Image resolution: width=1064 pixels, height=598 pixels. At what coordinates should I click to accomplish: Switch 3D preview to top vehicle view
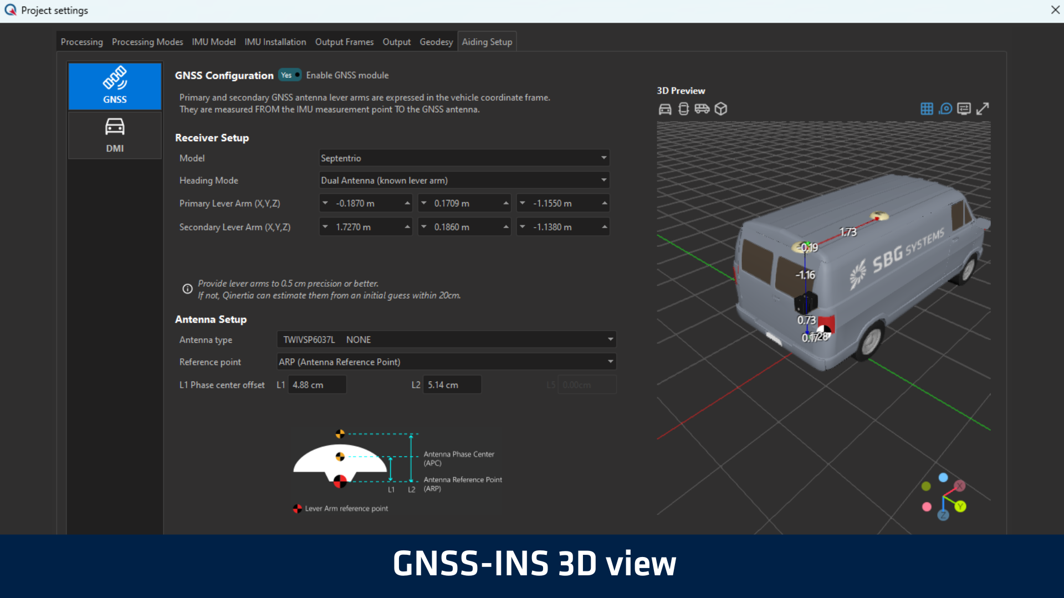pyautogui.click(x=683, y=109)
